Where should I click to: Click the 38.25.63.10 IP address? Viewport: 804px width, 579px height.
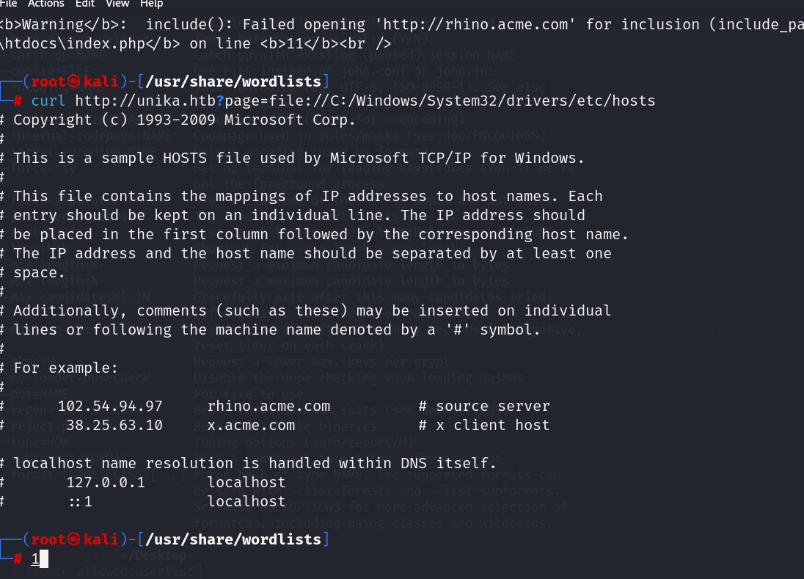pyautogui.click(x=114, y=425)
